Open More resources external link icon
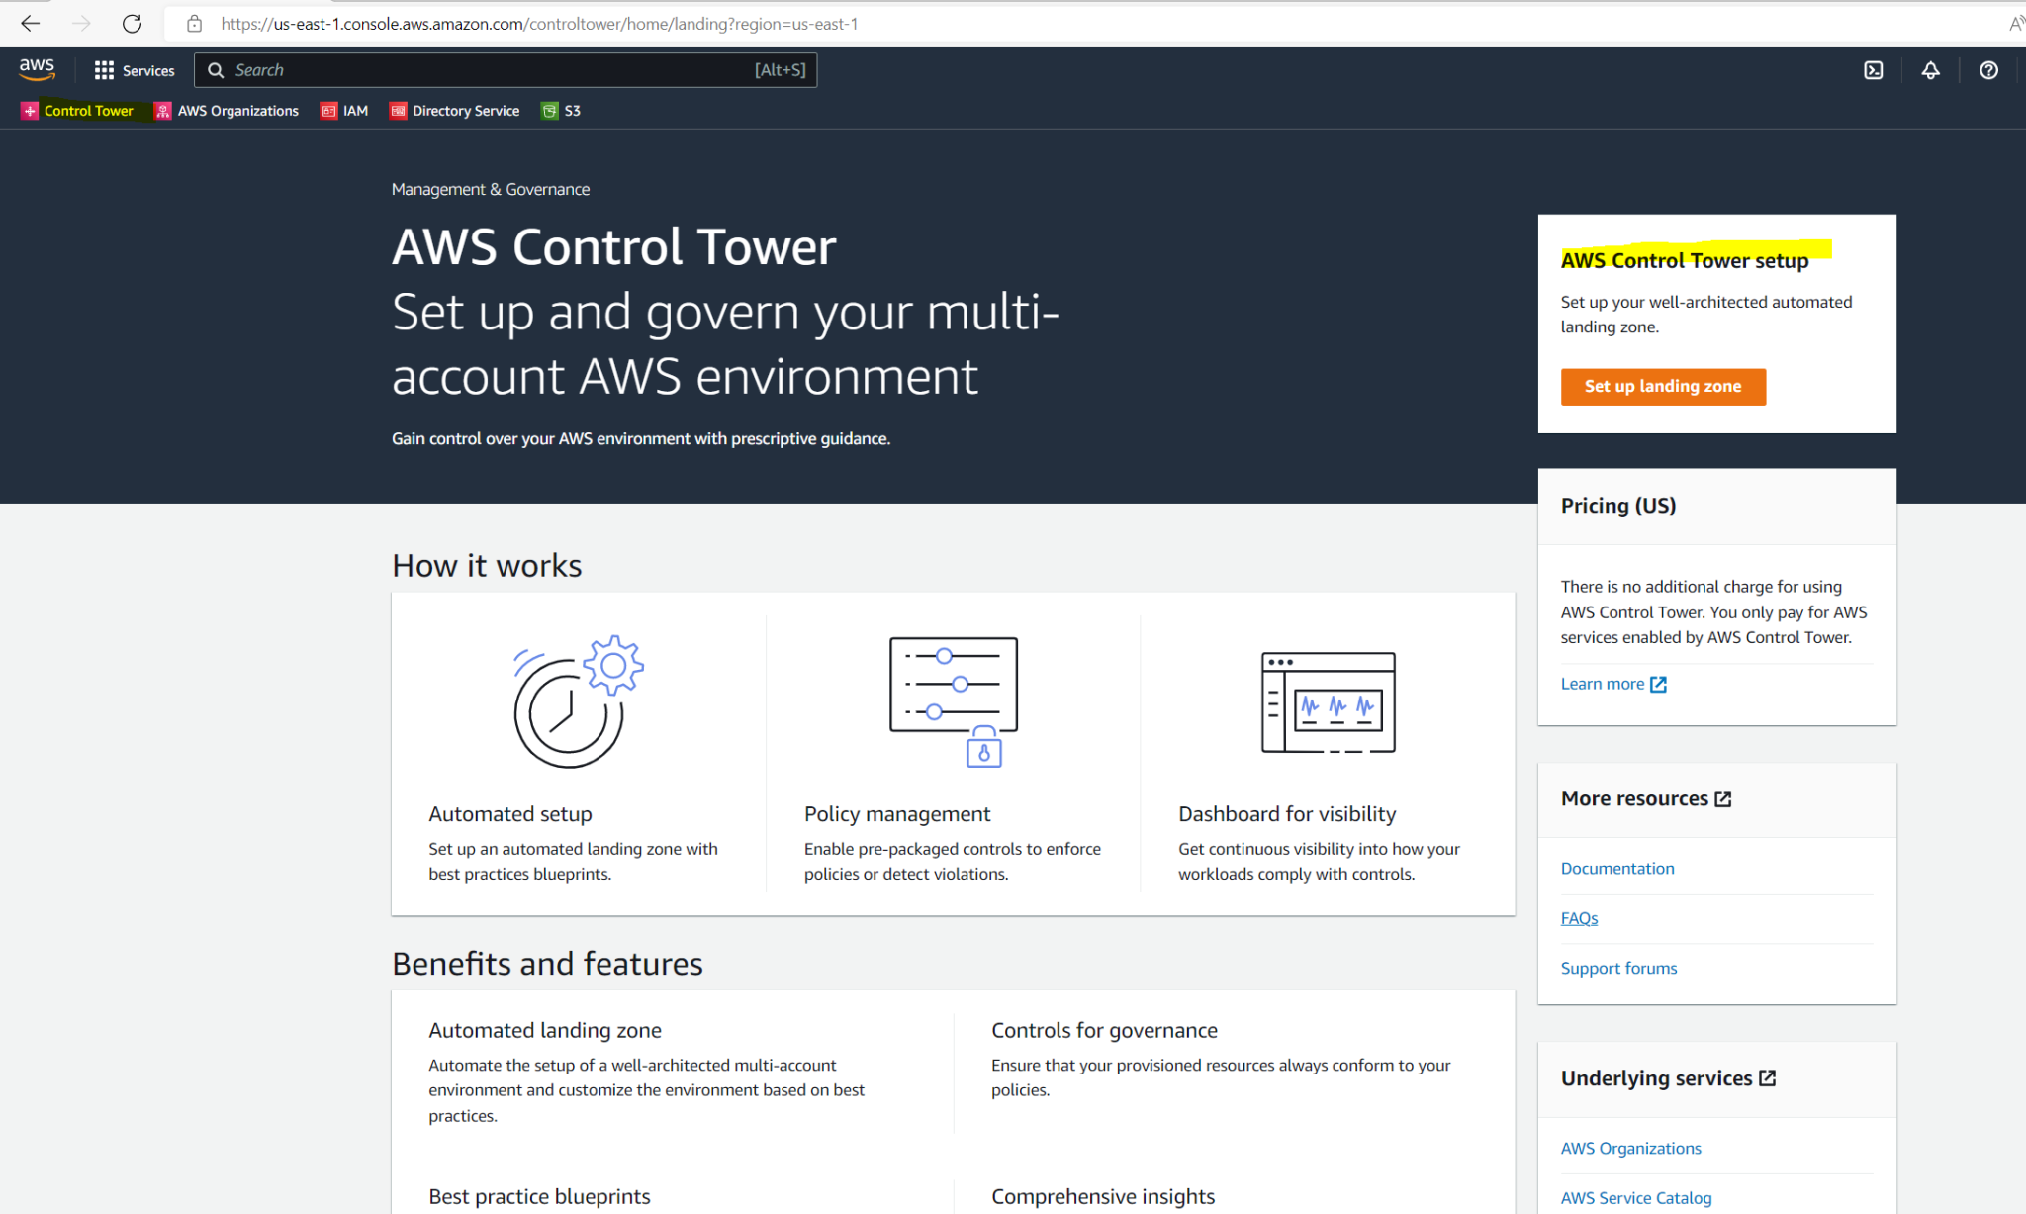The height and width of the screenshot is (1214, 2026). coord(1723,797)
